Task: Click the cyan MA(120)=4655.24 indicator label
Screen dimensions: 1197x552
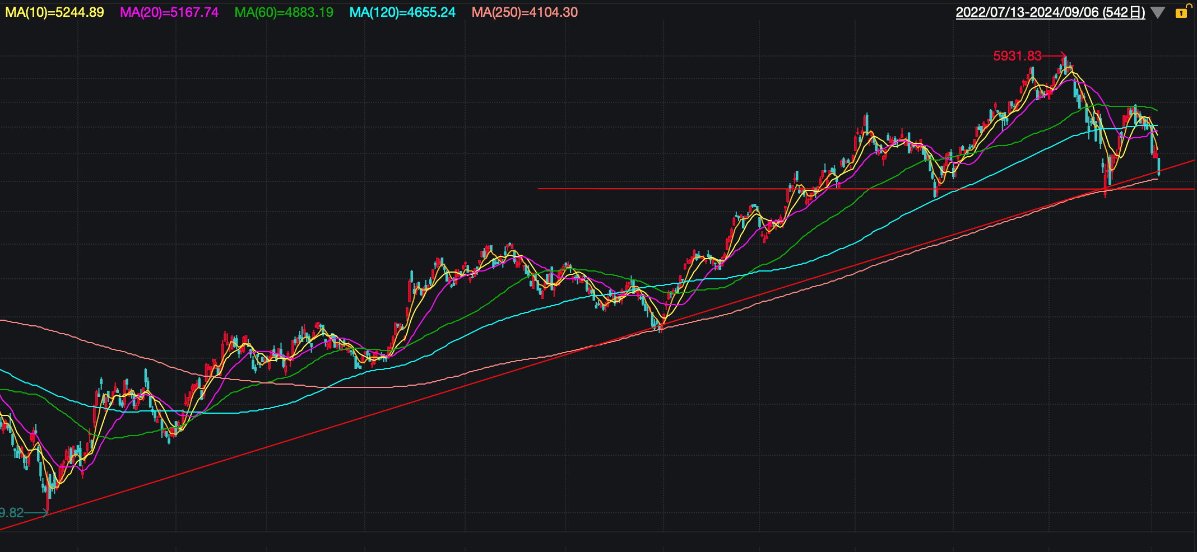Action: [x=402, y=12]
